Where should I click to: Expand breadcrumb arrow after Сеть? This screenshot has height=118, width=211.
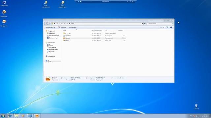coord(60,24)
